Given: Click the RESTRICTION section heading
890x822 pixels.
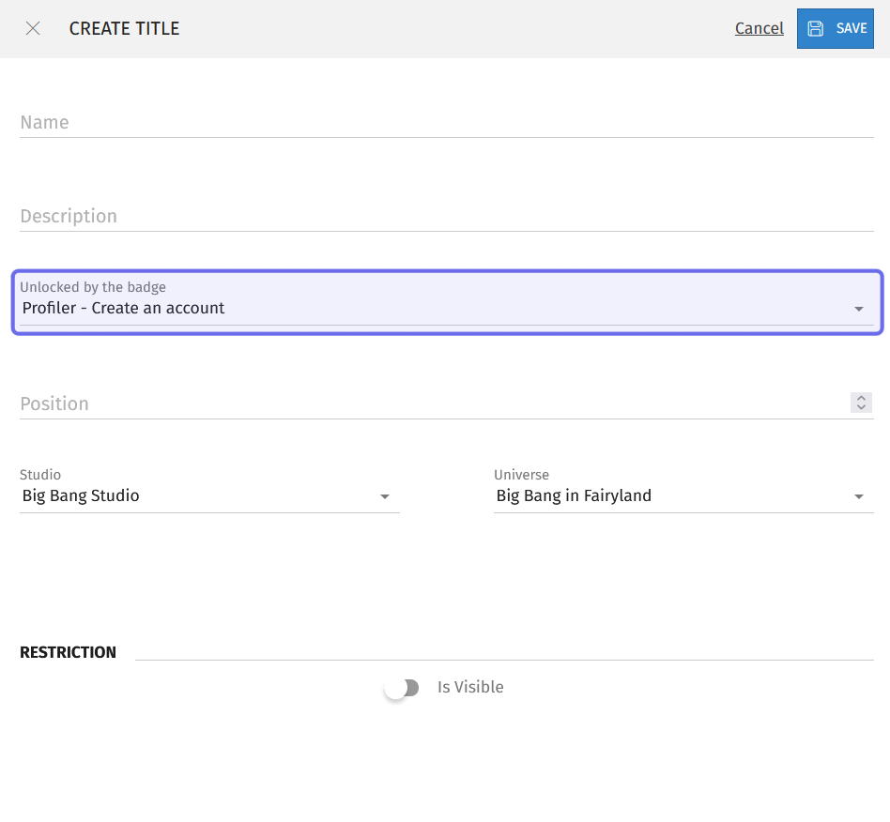Looking at the screenshot, I should point(69,652).
